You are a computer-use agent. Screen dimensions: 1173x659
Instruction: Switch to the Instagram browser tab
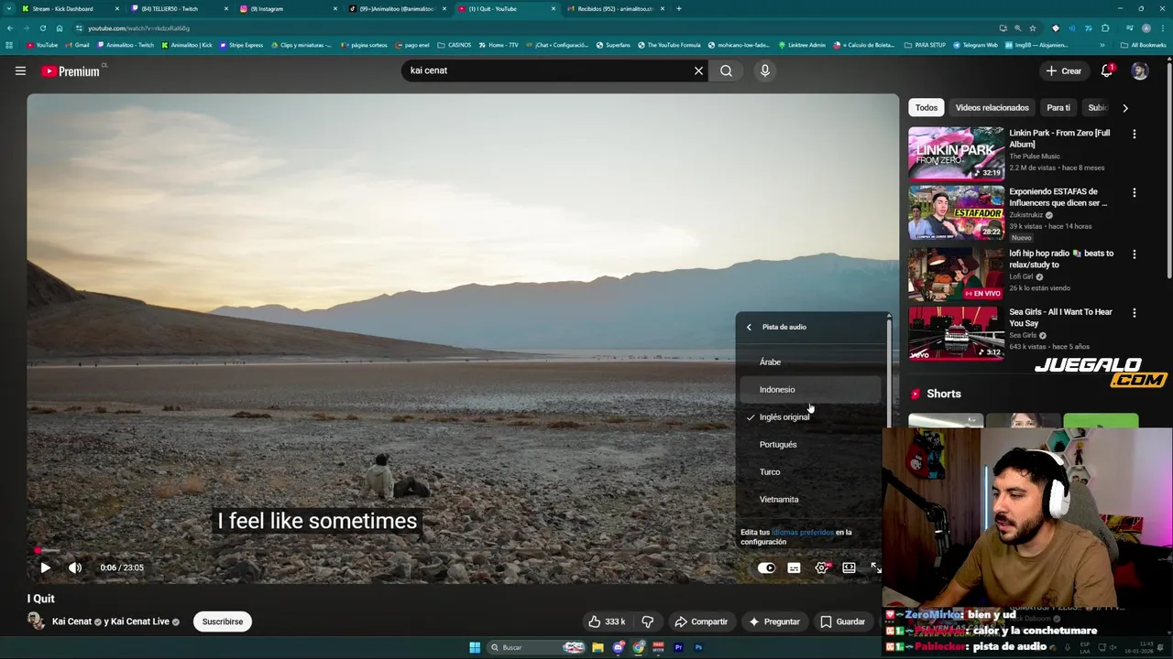288,8
